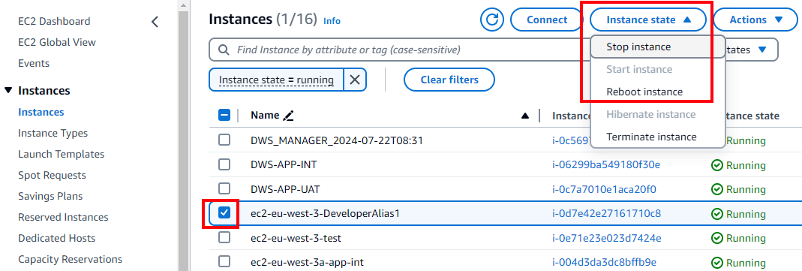The image size is (802, 271).
Task: Open the states filter dropdown arrow
Action: [x=762, y=50]
